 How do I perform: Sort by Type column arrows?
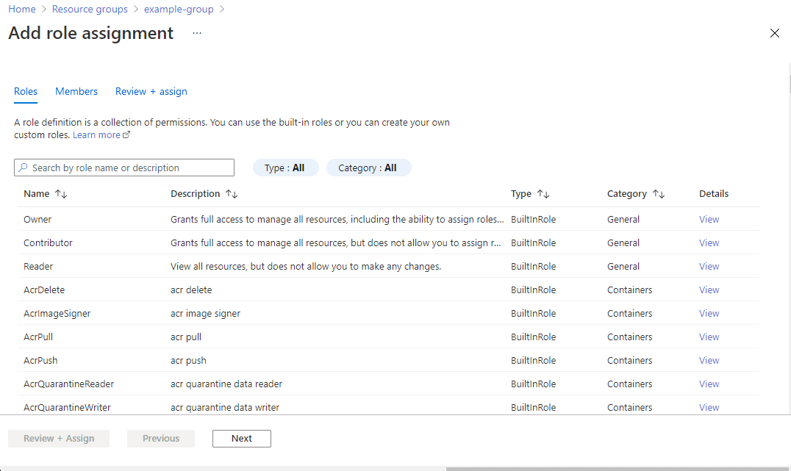point(543,194)
